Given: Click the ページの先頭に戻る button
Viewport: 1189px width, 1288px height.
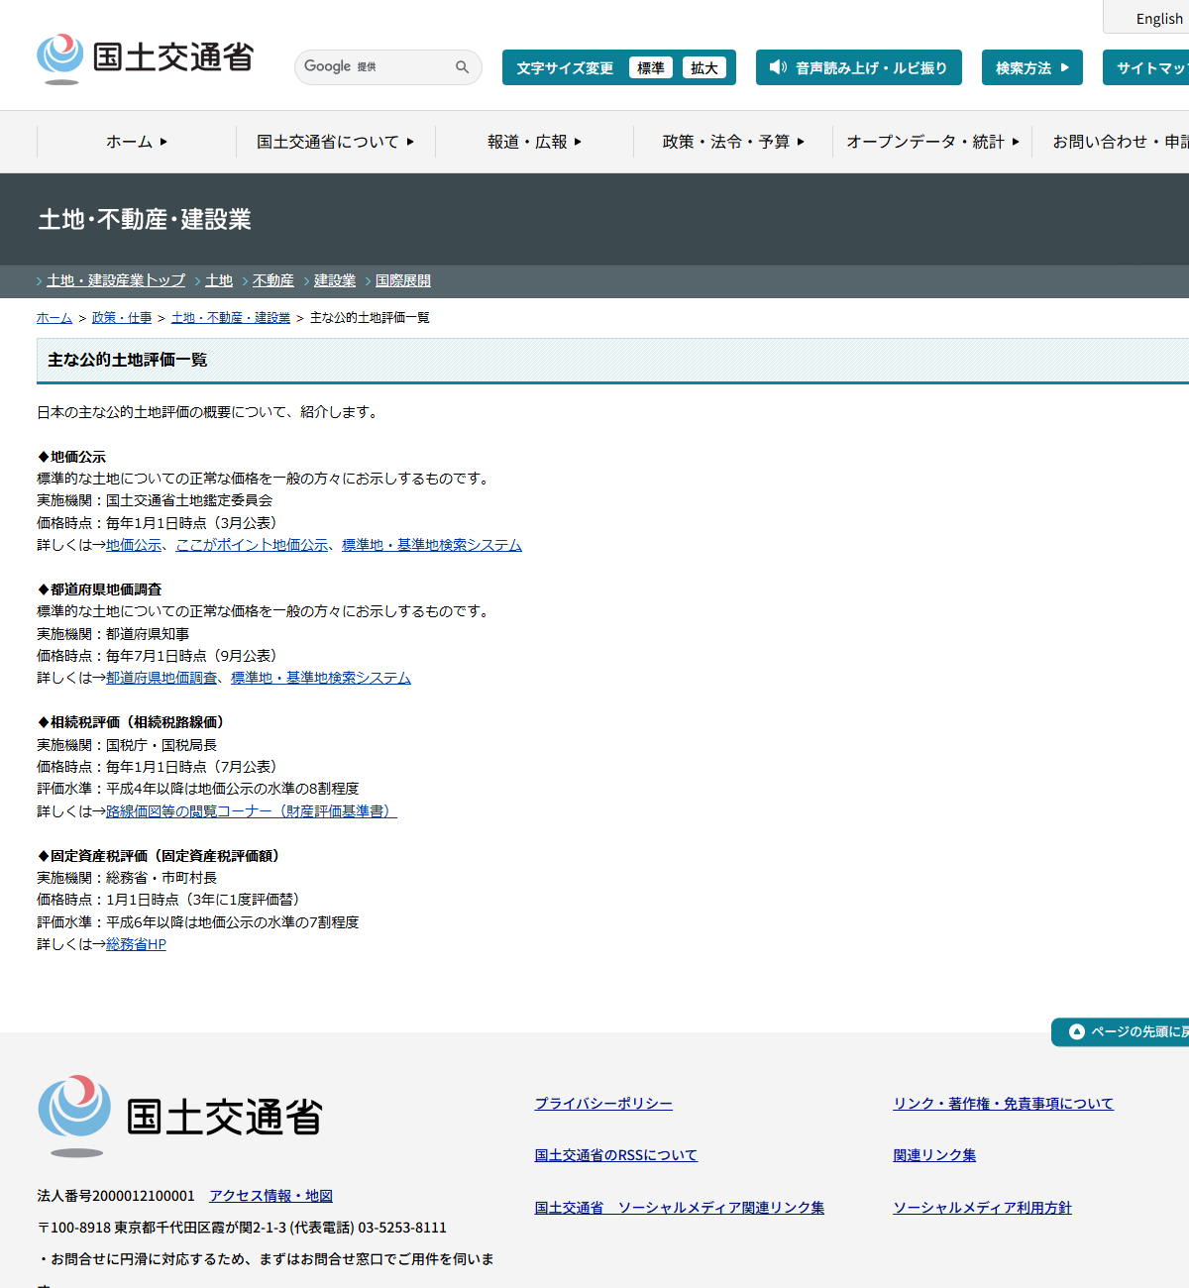Looking at the screenshot, I should [x=1121, y=1032].
